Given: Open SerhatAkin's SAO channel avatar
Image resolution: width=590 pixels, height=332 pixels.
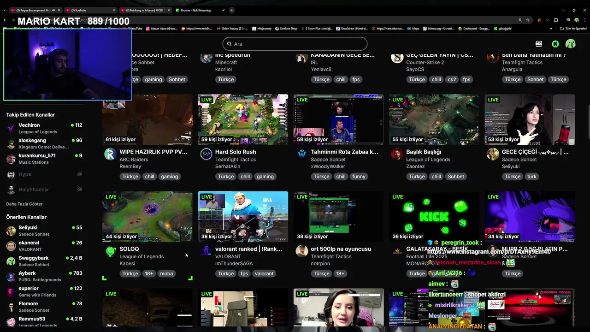Looking at the screenshot, I should click(206, 154).
